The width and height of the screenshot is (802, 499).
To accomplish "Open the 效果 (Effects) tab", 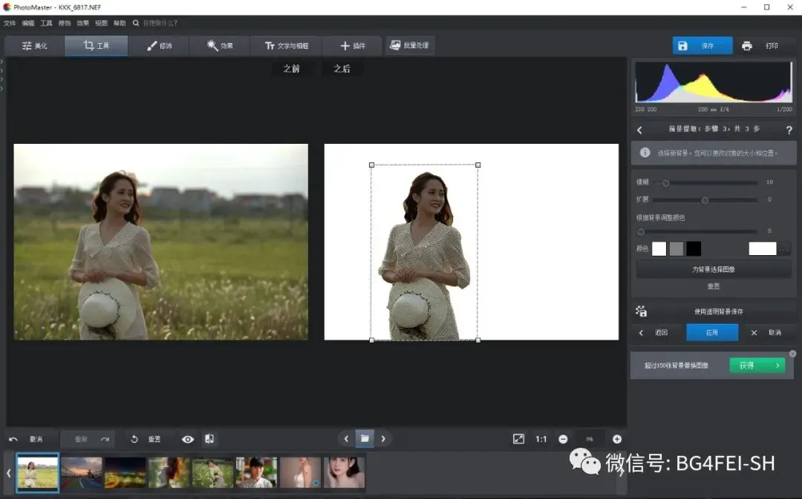I will click(219, 46).
